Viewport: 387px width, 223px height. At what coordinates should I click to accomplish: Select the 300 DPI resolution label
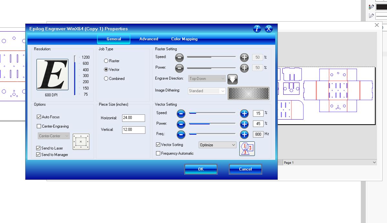(86, 75)
